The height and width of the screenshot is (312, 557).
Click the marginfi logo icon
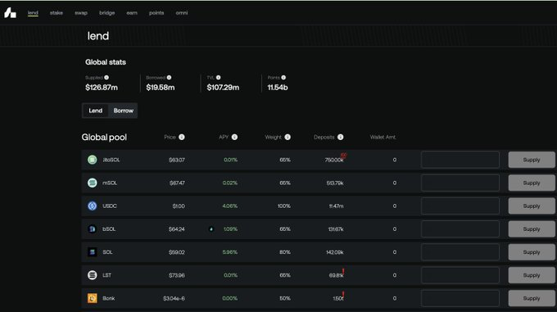10,13
